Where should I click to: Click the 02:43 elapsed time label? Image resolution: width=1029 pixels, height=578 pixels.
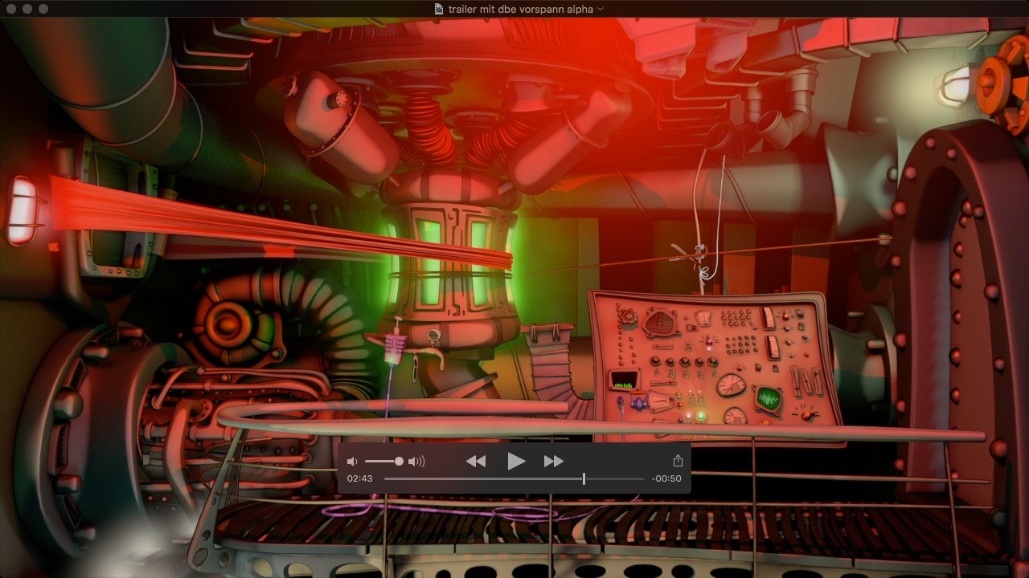pyautogui.click(x=359, y=478)
